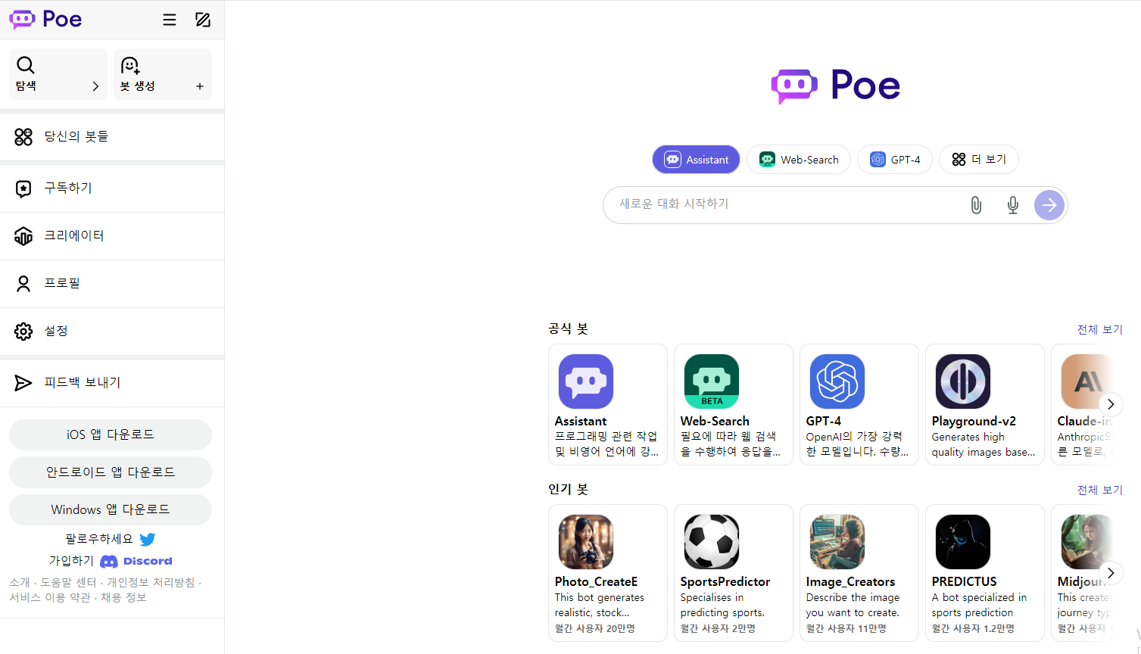This screenshot has width=1141, height=654.
Task: Start a new chat with the compose icon
Action: (203, 20)
